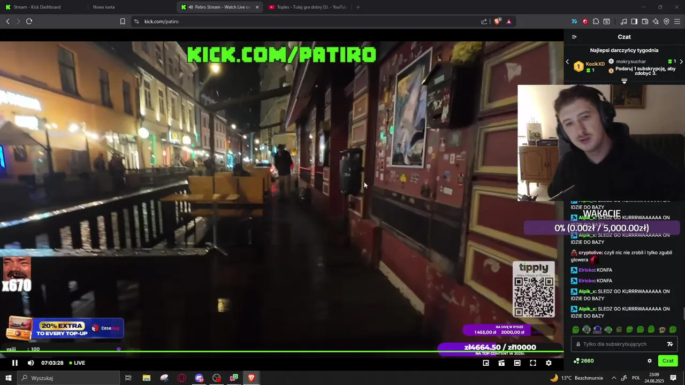Click POL input language indicator
The height and width of the screenshot is (385, 685).
636,378
